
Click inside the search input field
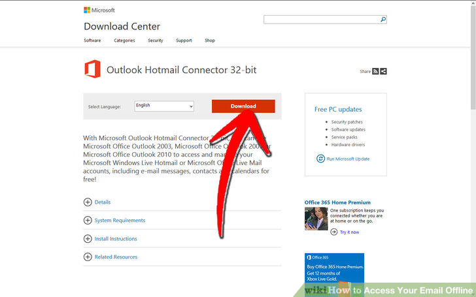(322, 20)
